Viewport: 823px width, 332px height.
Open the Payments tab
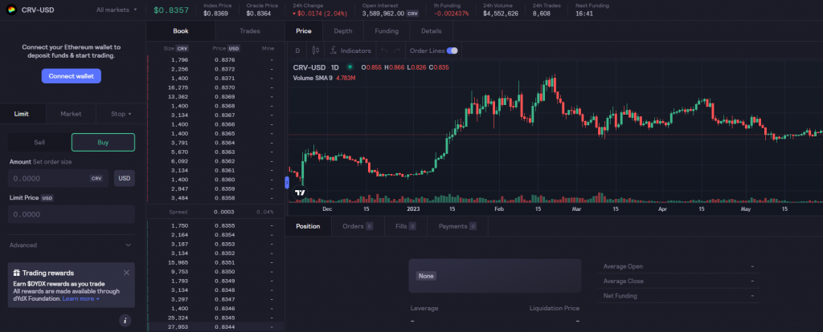(x=457, y=226)
